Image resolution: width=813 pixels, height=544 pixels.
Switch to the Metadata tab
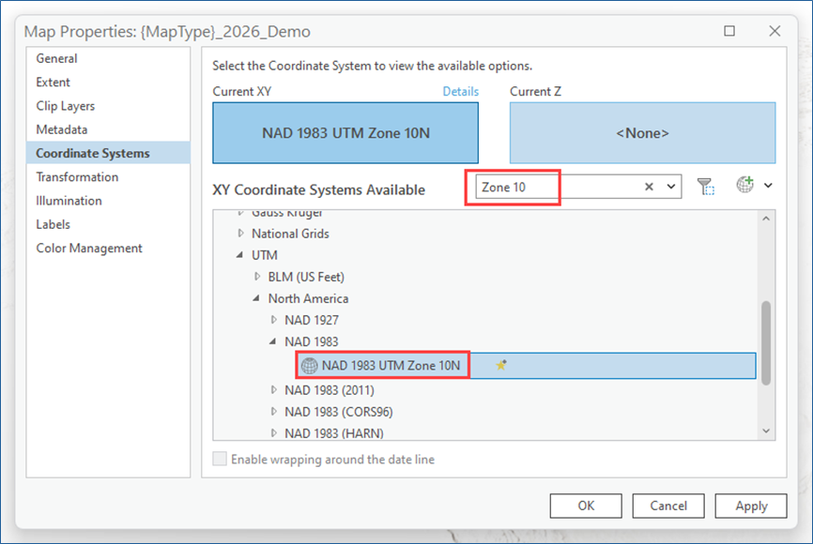tap(62, 129)
